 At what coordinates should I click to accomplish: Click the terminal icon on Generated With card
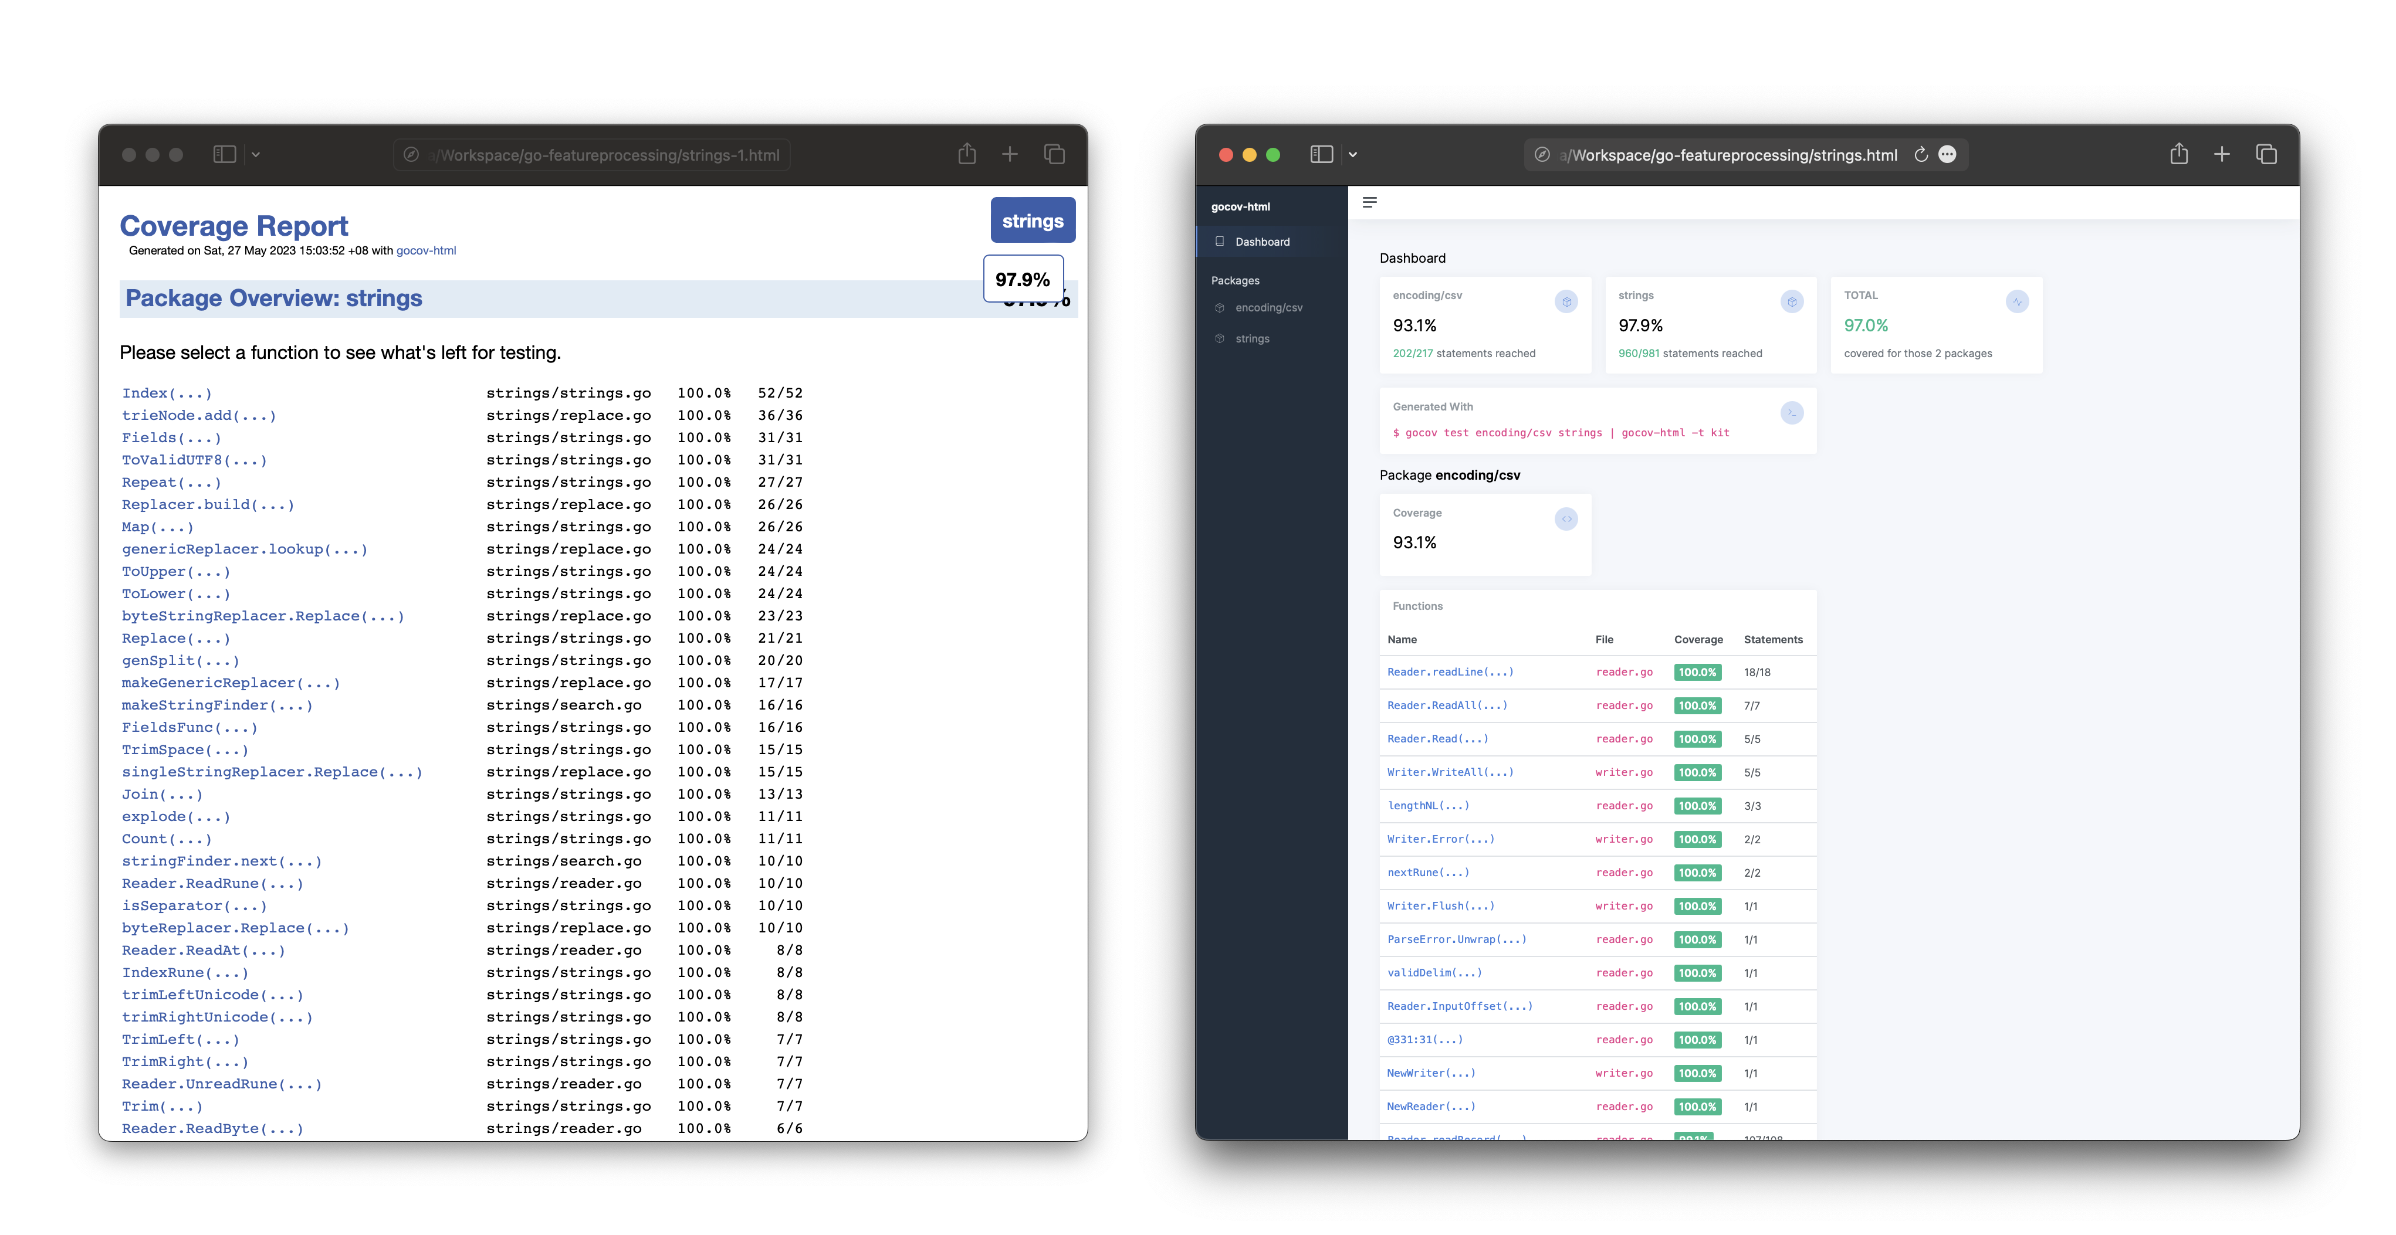tap(1791, 413)
